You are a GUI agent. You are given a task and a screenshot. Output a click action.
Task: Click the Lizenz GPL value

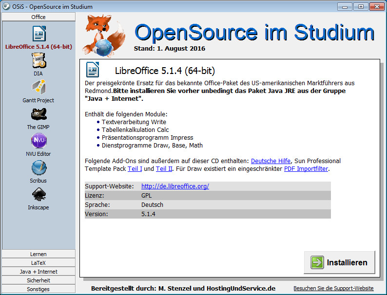coord(146,196)
